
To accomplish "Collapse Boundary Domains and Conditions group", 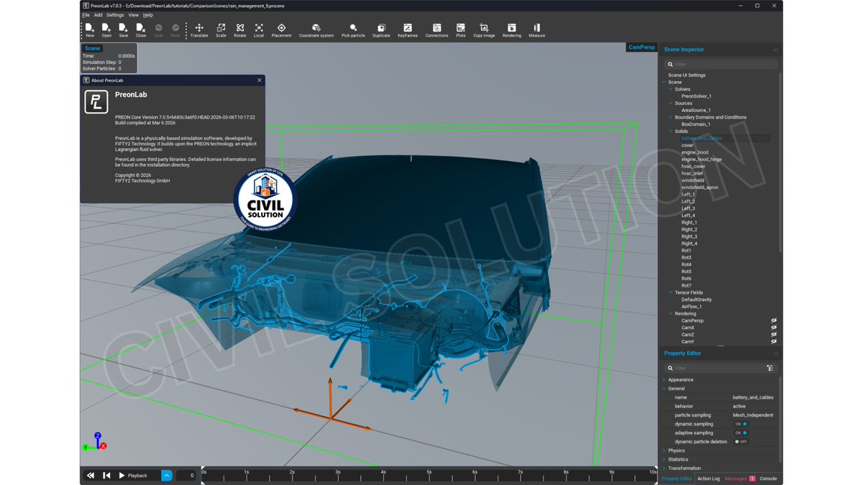I will click(x=670, y=117).
